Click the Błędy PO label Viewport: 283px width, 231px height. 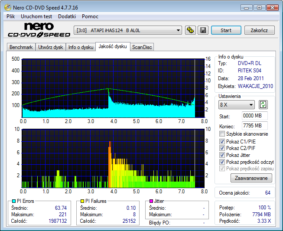pyautogui.click(x=159, y=223)
